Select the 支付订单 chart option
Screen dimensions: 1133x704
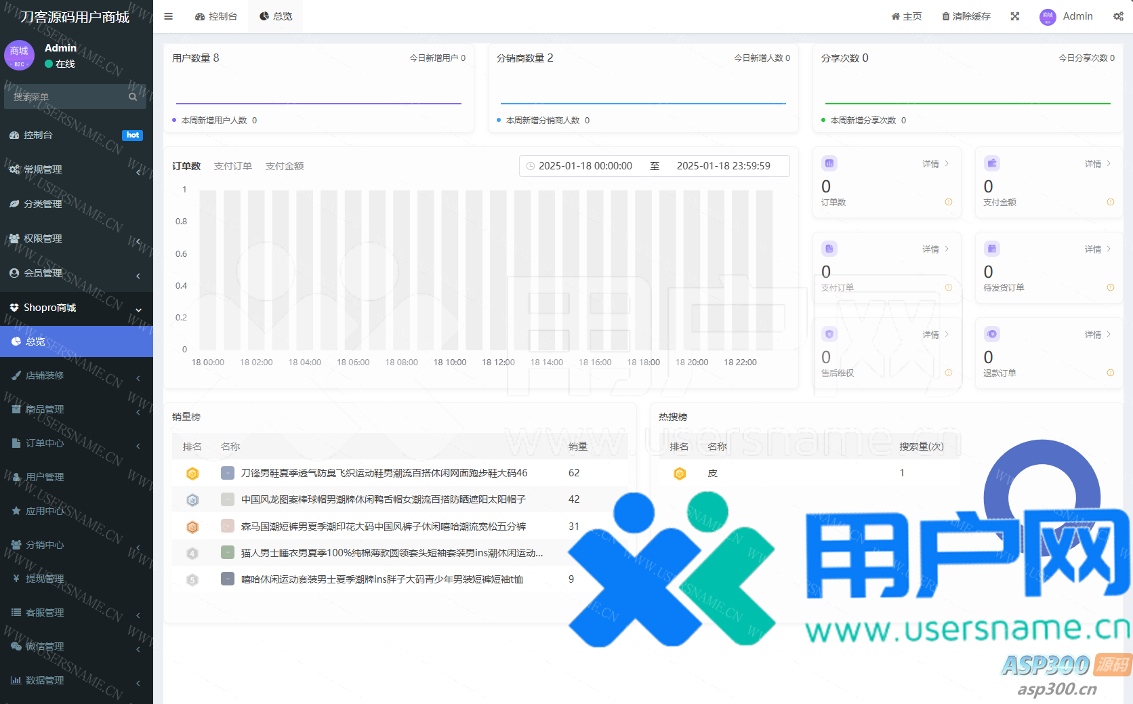point(232,166)
